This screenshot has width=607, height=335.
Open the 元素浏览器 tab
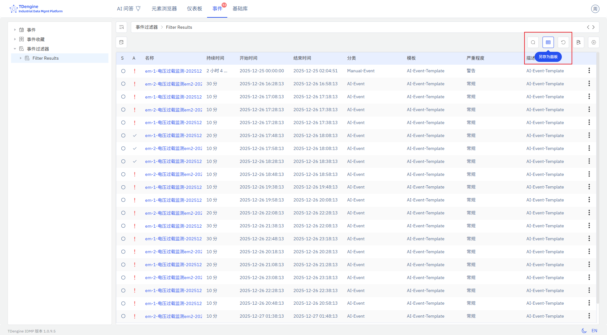(x=164, y=9)
